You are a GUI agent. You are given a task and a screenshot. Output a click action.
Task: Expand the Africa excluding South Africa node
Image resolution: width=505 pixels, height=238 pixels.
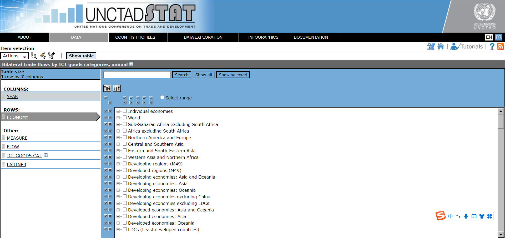tap(118, 131)
